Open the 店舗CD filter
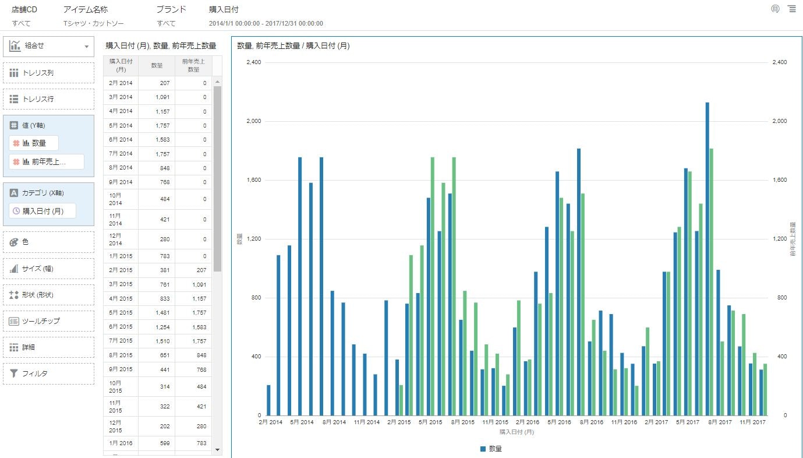Viewport: 803px width, 458px height. click(24, 16)
